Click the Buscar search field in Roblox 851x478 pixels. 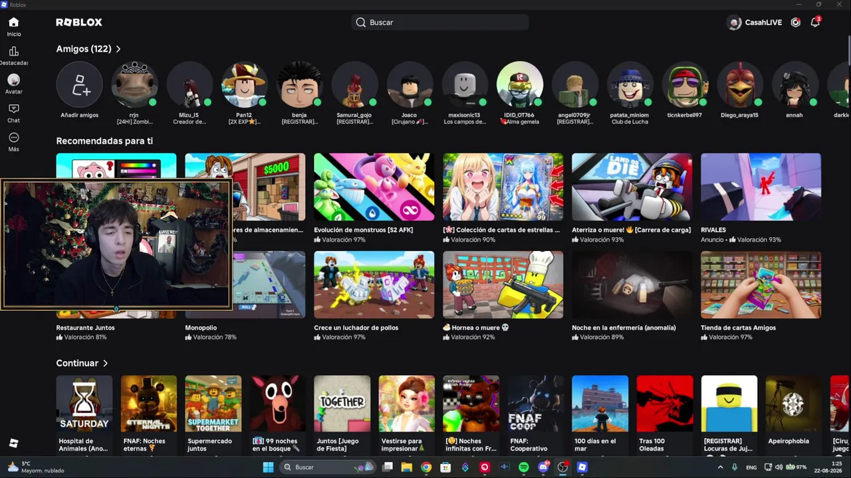coord(440,23)
